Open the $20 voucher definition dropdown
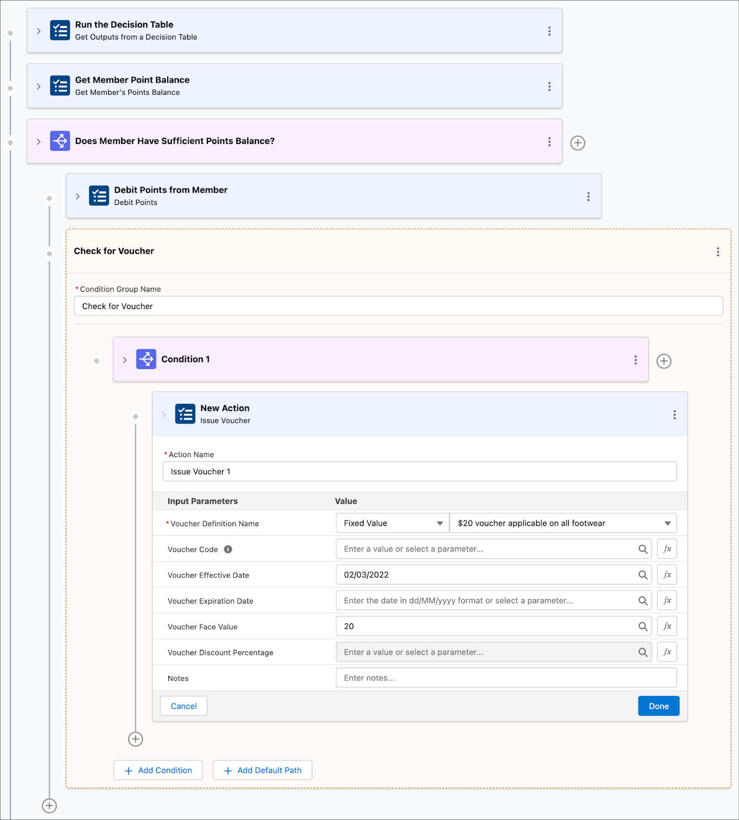The height and width of the screenshot is (820, 739). tap(563, 523)
